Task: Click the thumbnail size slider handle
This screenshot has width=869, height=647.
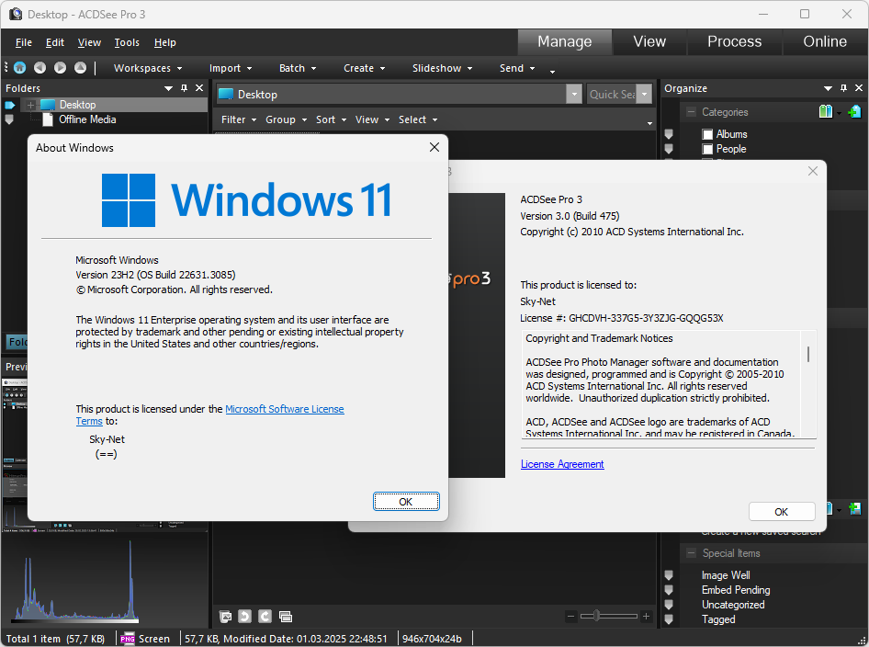Action: click(x=596, y=616)
